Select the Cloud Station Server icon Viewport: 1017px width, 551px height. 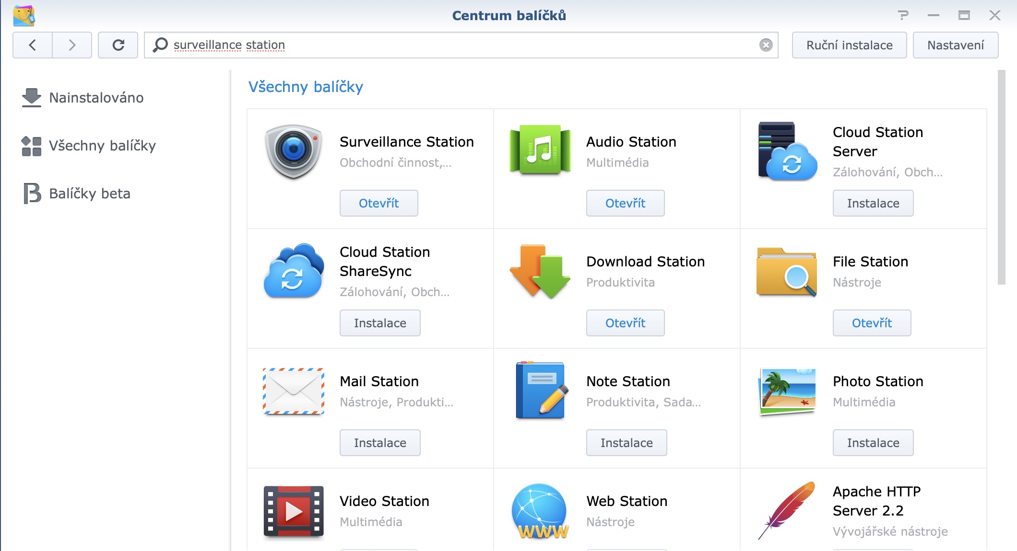coord(786,151)
